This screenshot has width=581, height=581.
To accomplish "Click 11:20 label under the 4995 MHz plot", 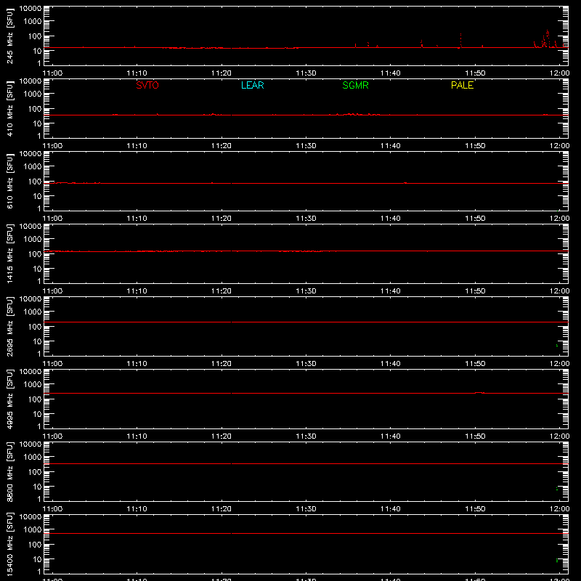I will (222, 436).
